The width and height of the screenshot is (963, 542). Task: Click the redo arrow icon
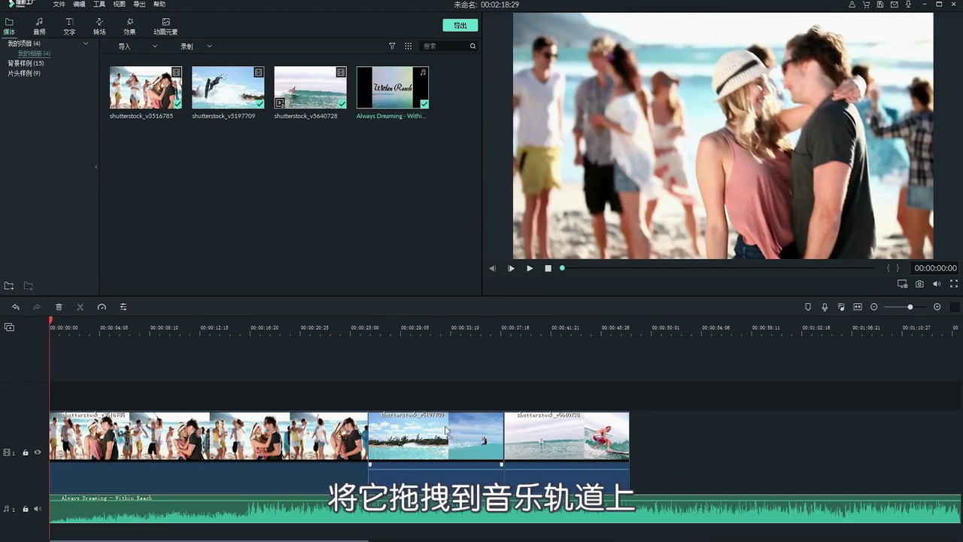[x=35, y=307]
